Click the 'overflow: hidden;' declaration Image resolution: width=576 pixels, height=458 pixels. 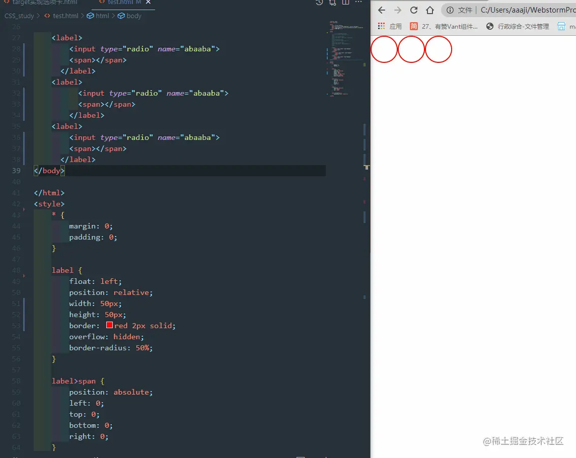[106, 336]
